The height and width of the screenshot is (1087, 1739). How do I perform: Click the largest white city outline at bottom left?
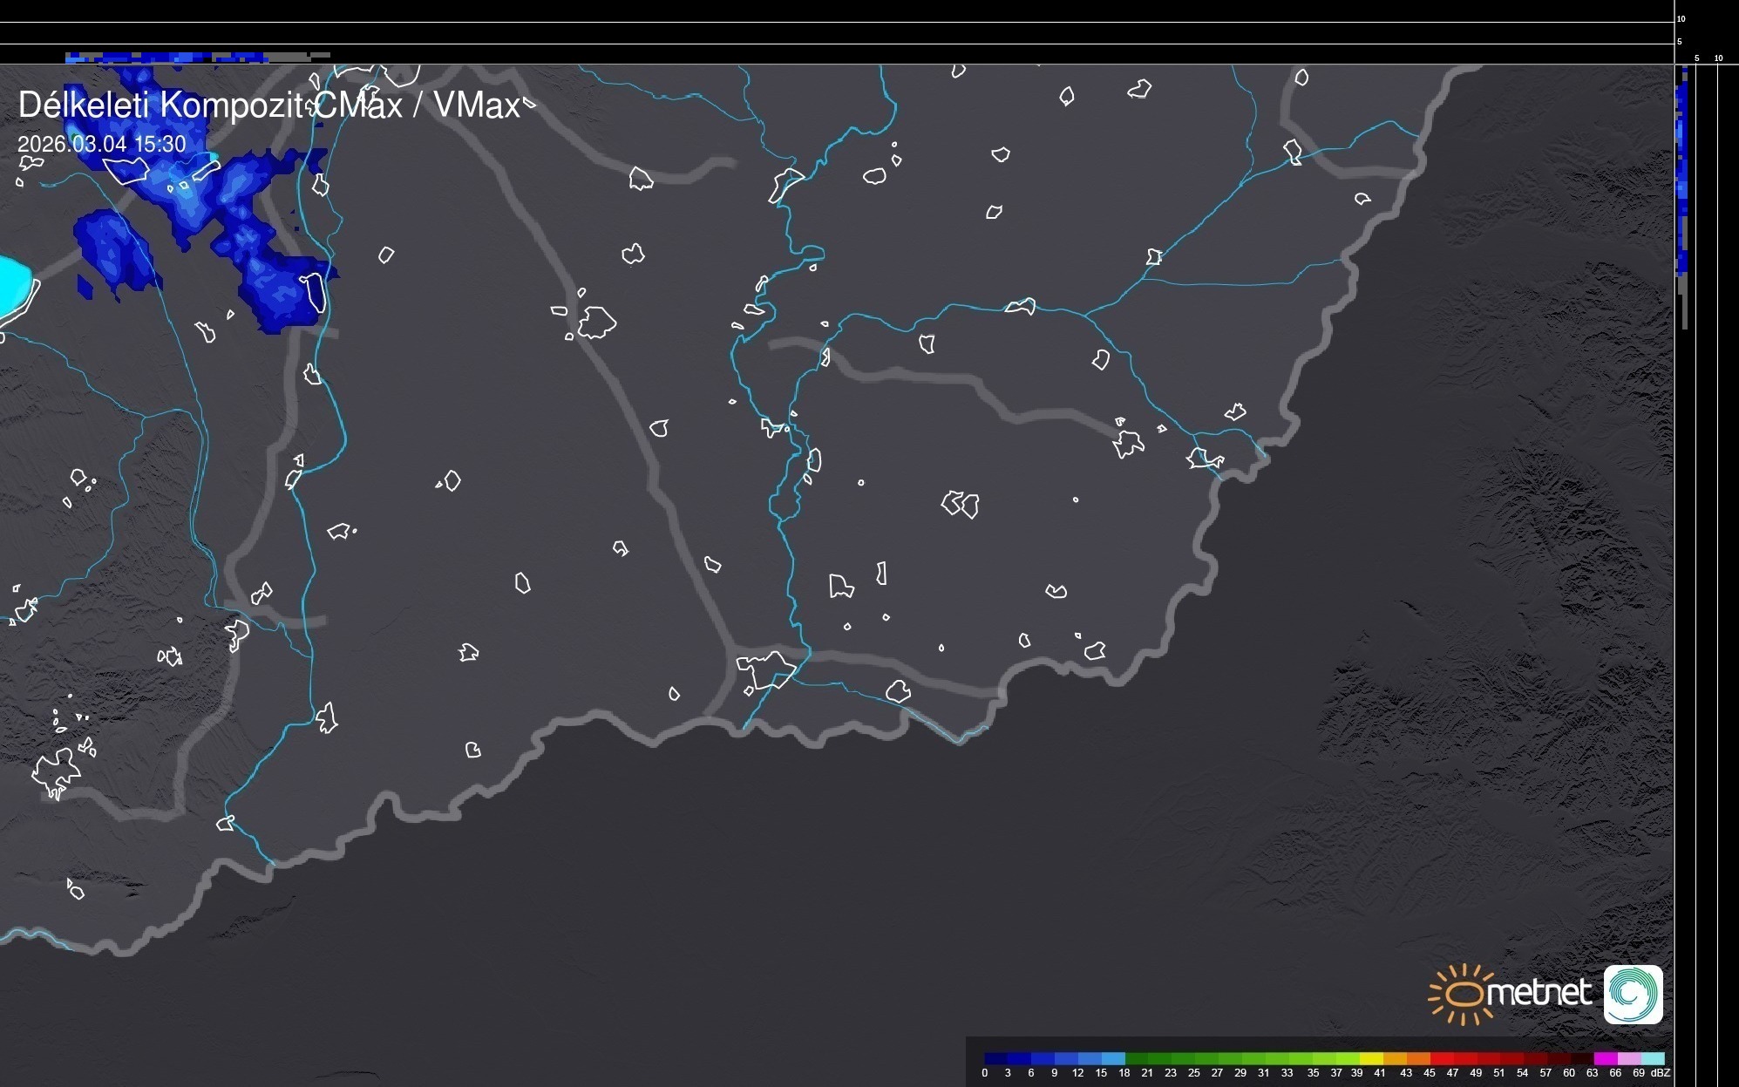(57, 771)
